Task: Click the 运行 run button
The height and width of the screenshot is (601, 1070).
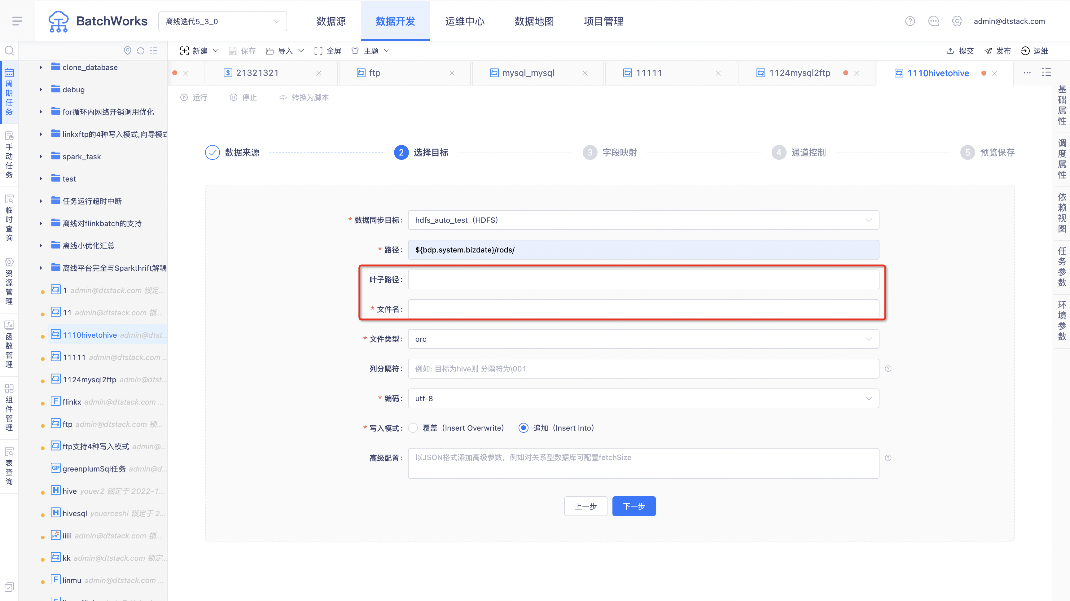Action: [194, 97]
